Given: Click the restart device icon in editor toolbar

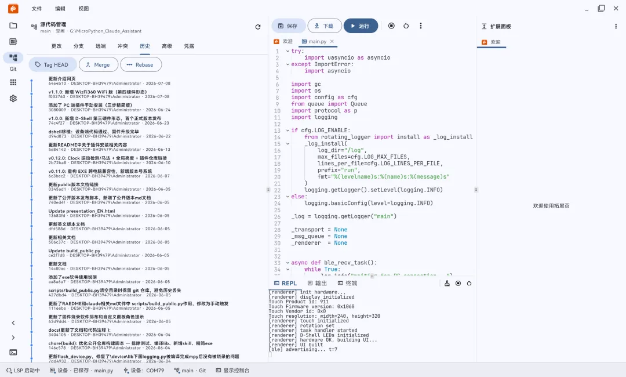Looking at the screenshot, I should point(406,26).
